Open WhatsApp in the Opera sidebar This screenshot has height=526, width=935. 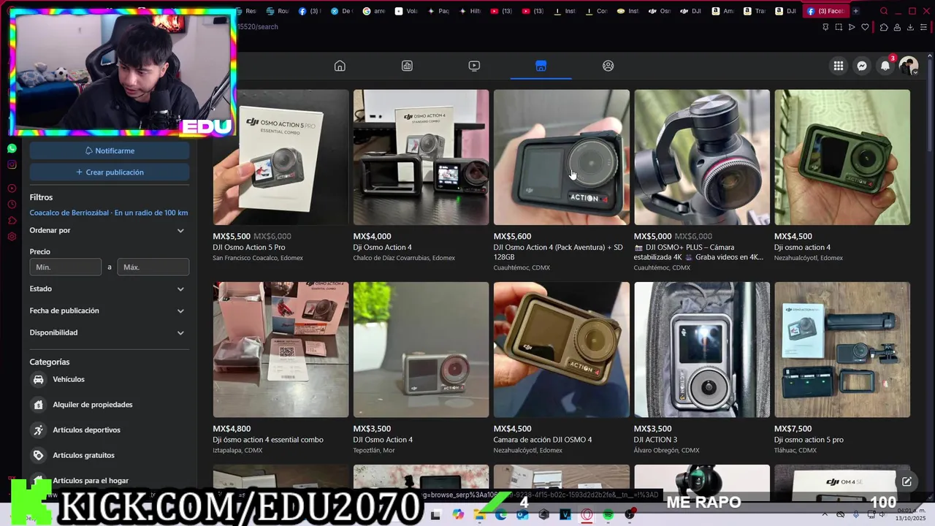[x=12, y=148]
